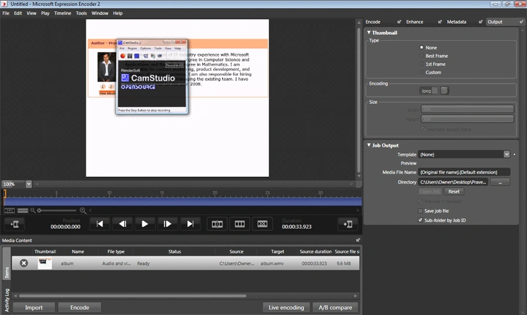
Task: Click the Play button in transport controls
Action: 144,224
